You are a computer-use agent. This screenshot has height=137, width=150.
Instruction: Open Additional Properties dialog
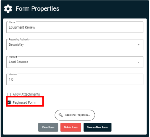(75, 115)
